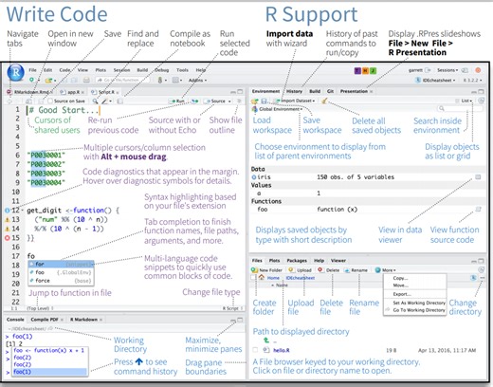Click the Delete button in Files pane
The height and width of the screenshot is (387, 493).
[x=329, y=270]
